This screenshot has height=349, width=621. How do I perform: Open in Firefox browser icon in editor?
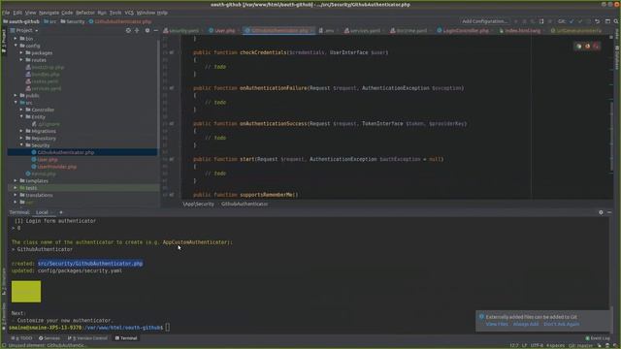587,47
